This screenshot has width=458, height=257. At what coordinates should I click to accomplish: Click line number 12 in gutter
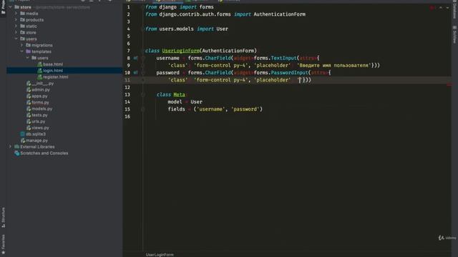coord(127,87)
